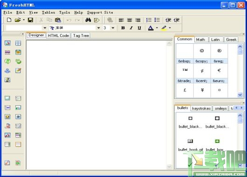The height and width of the screenshot is (177, 247).
Task: Close the symbols panel
Action: click(244, 34)
